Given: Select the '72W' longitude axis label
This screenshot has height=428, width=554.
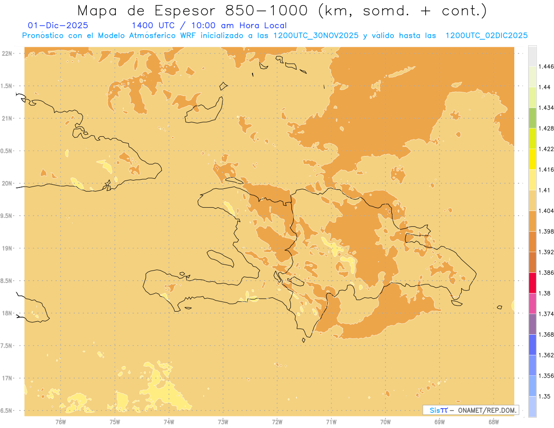Looking at the screenshot, I should (277, 422).
